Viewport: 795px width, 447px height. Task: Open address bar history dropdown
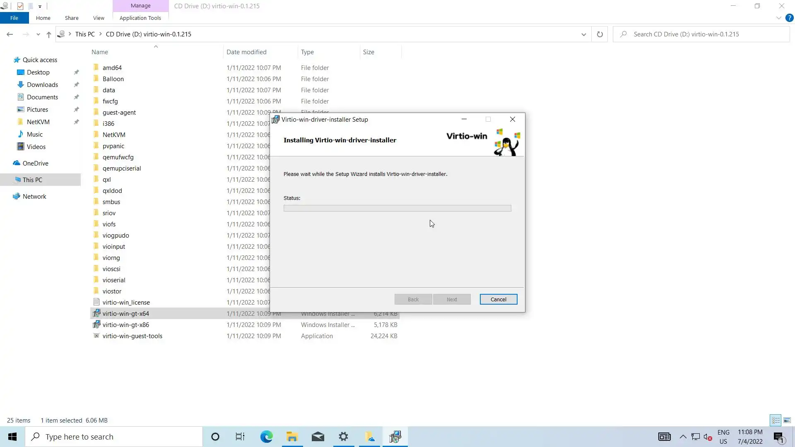(583, 34)
